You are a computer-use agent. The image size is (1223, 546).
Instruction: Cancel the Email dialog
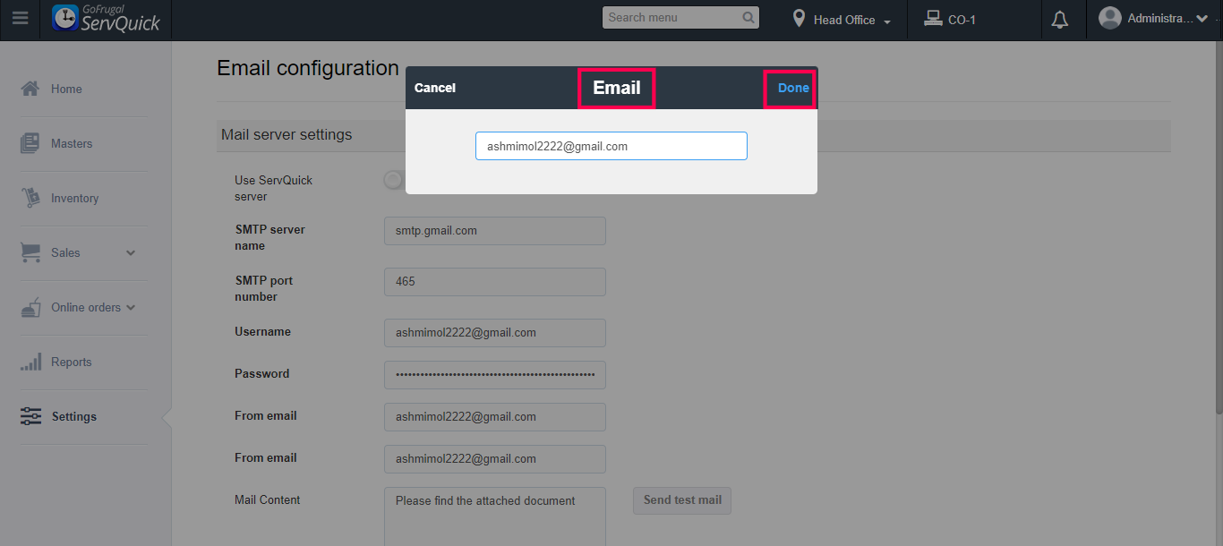(435, 88)
